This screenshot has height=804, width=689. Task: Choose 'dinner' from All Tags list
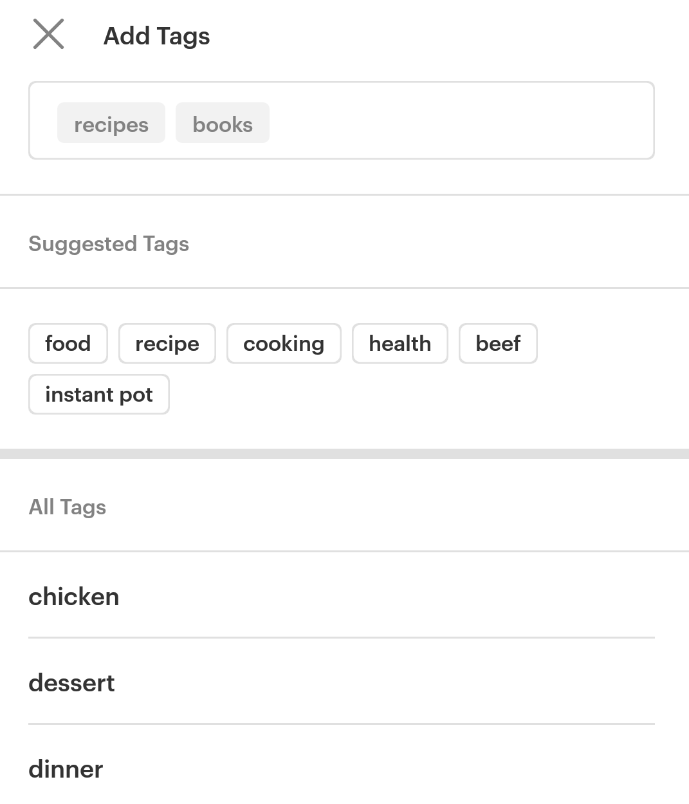pos(66,769)
